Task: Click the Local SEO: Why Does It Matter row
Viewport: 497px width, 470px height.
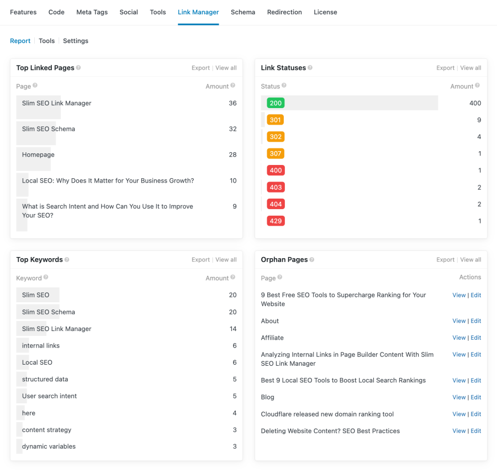Action: (126, 185)
